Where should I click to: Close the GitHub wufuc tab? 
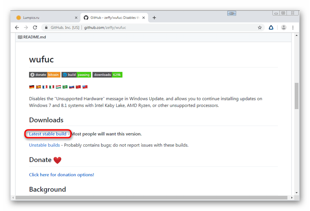click(144, 18)
